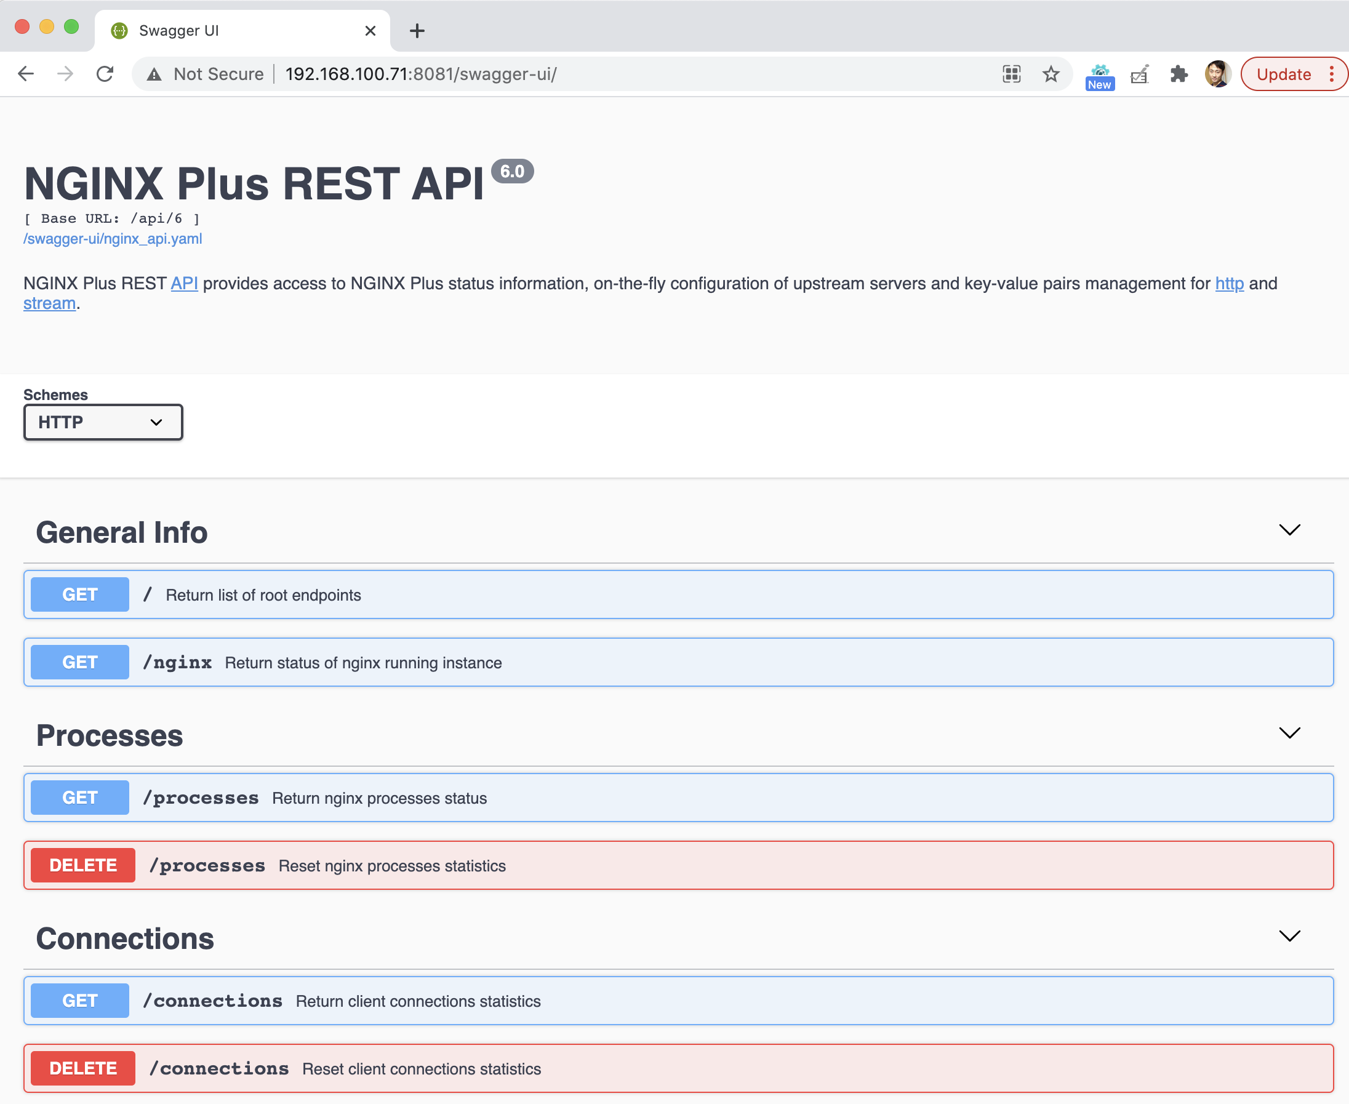Click the Not Secure warning icon
The width and height of the screenshot is (1349, 1104).
point(154,74)
